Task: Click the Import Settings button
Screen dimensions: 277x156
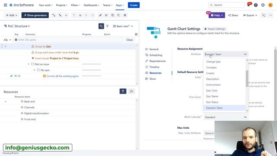Action: tap(215, 29)
